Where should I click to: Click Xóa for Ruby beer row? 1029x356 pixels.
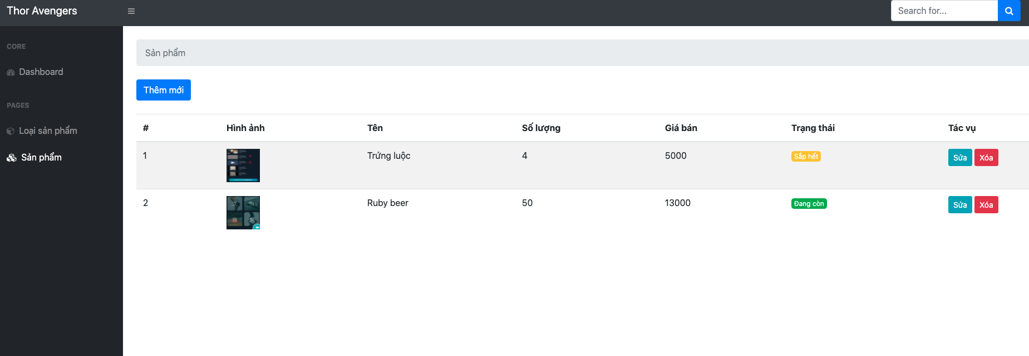986,205
